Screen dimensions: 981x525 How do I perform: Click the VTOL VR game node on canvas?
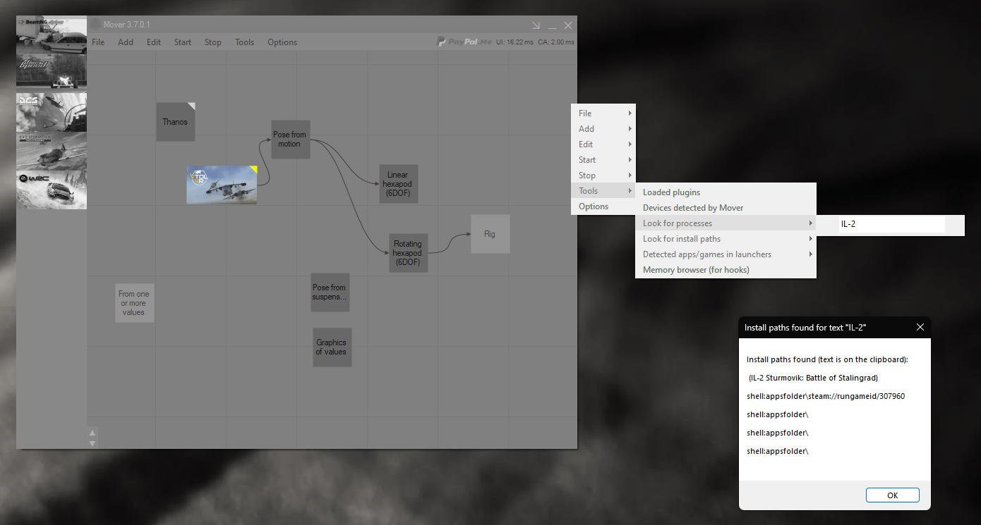point(222,185)
